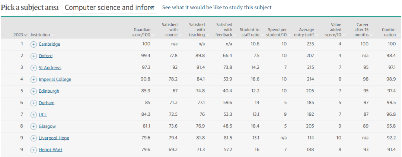Expand Oxford details with plus icon
Viewport: 402px width, 157px height.
coord(33,56)
